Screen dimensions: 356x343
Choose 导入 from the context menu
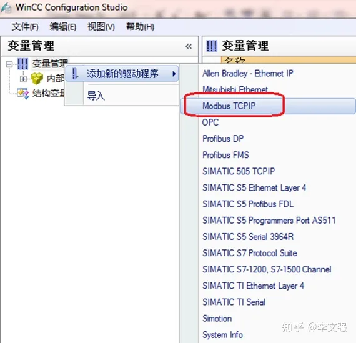point(96,96)
